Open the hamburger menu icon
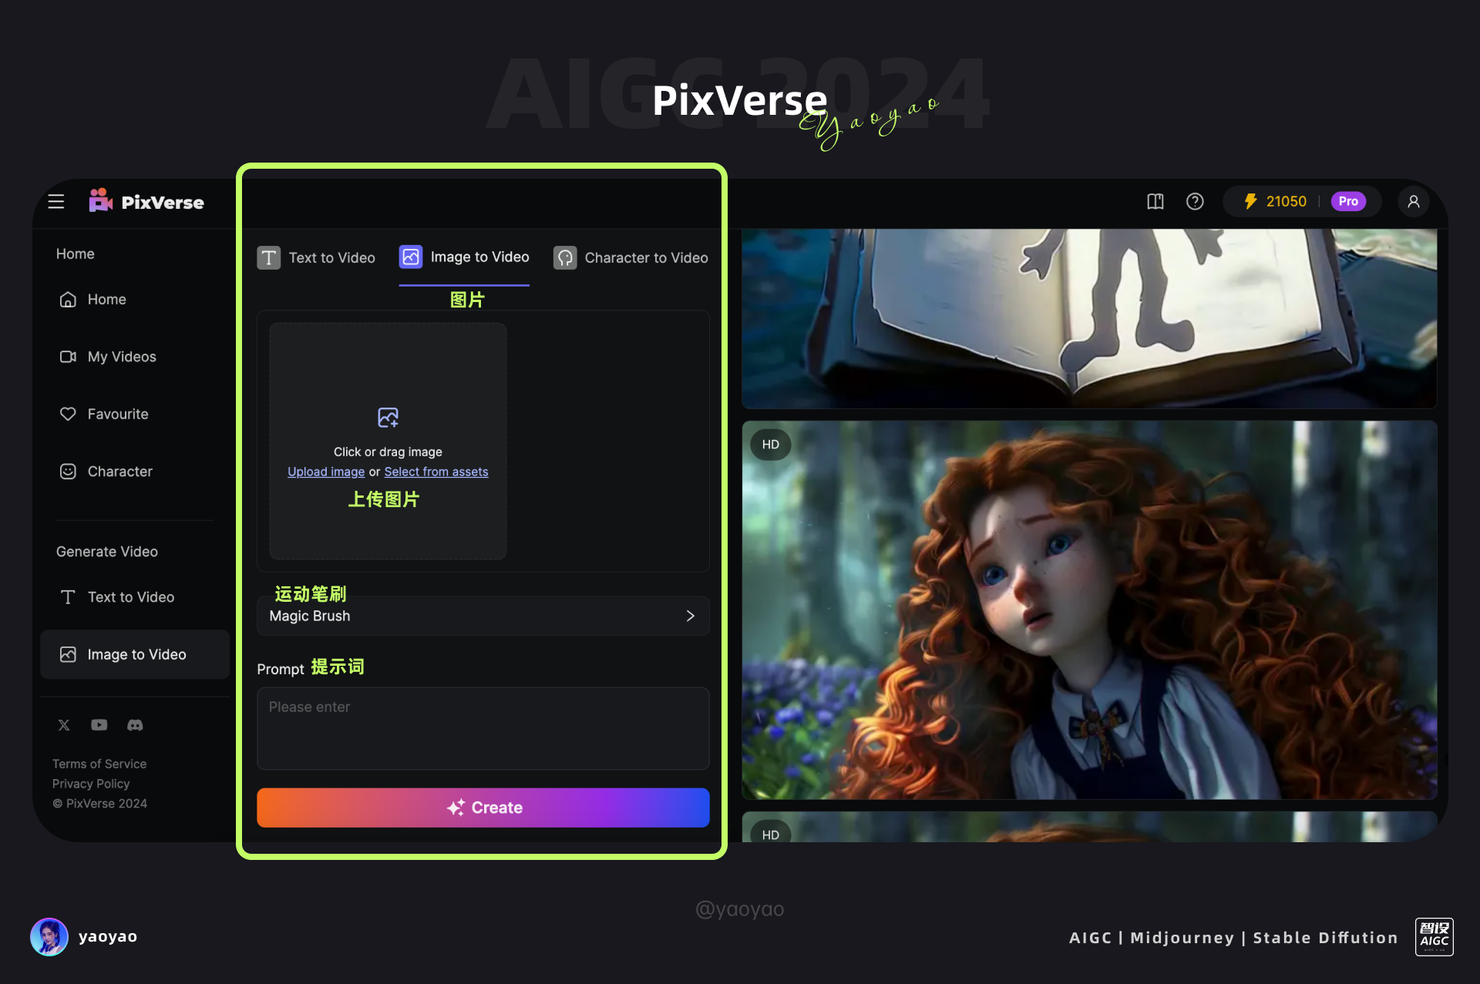 (56, 202)
